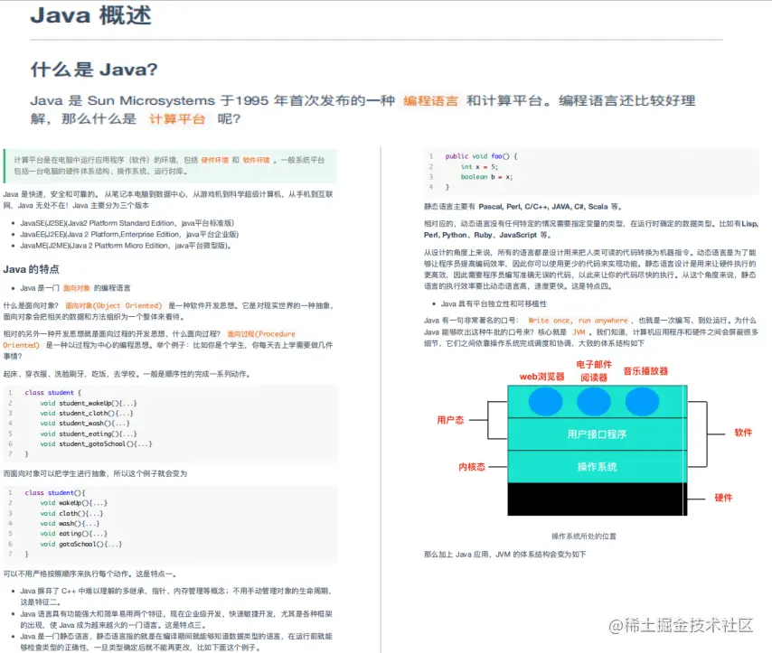The width and height of the screenshot is (772, 653).
Task: Click the "Java 概述" page heading
Action: [x=89, y=15]
